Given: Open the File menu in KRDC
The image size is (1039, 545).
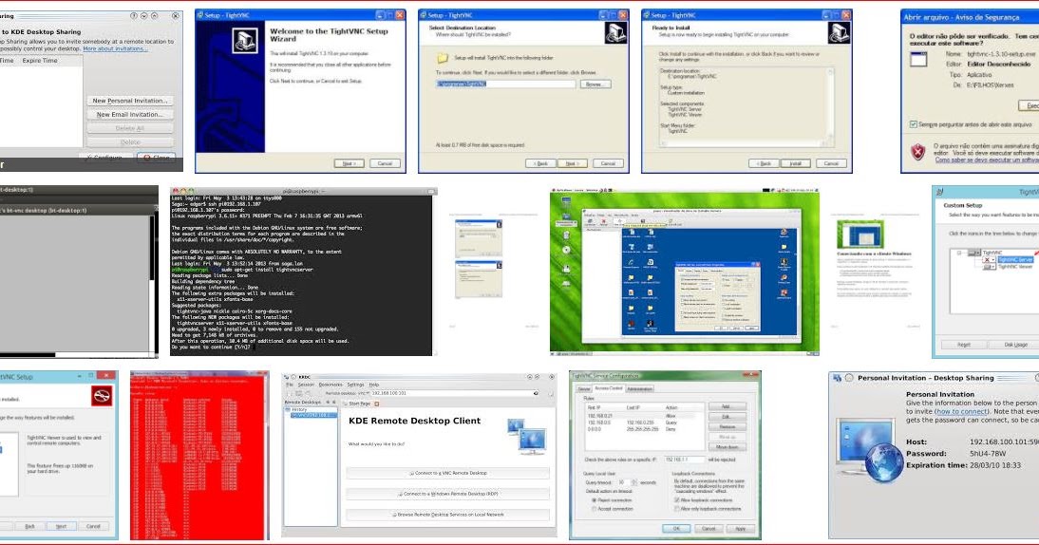Looking at the screenshot, I should click(x=290, y=385).
